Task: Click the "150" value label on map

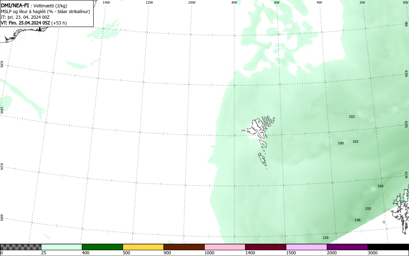Action: tap(380, 186)
